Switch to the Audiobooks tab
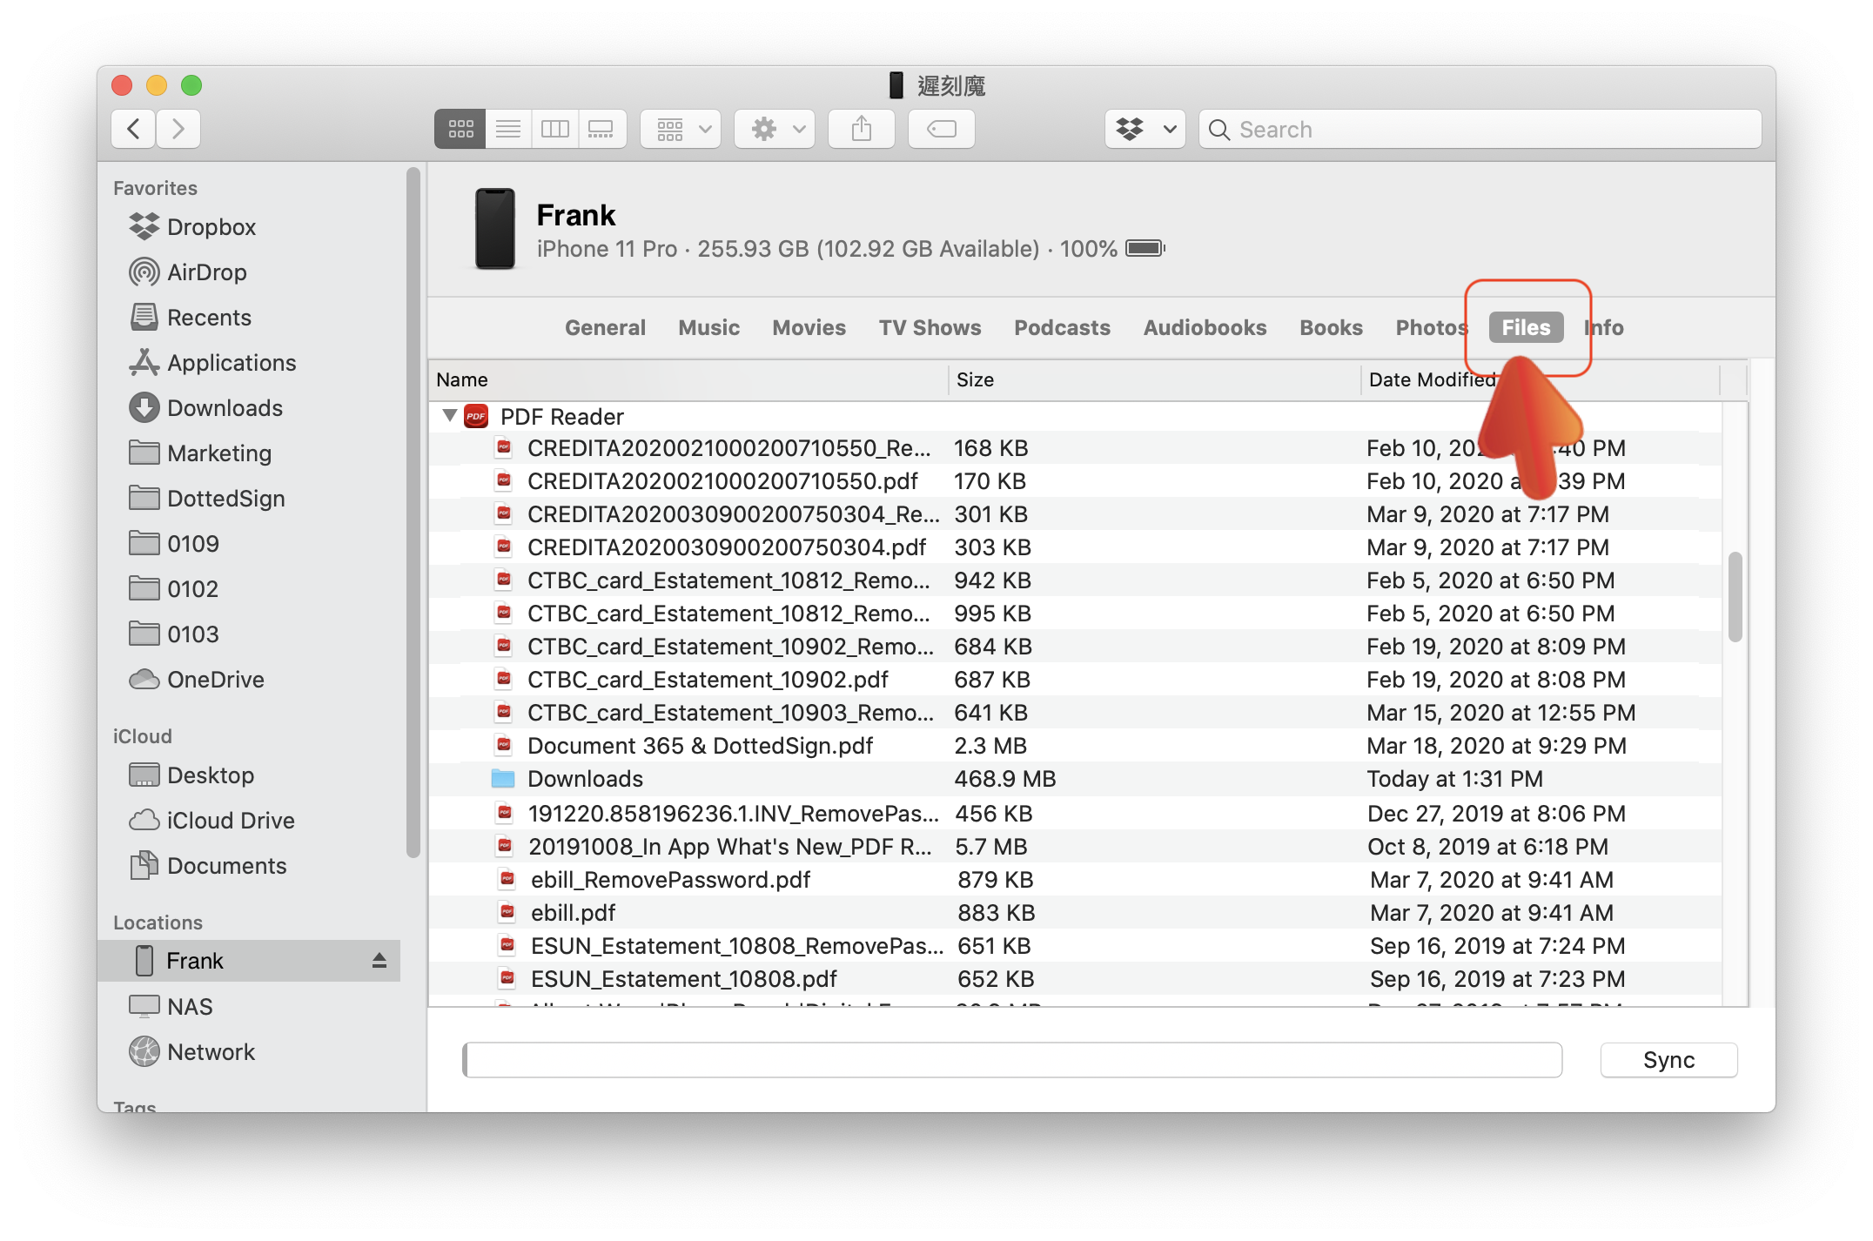The image size is (1873, 1241). pyautogui.click(x=1205, y=328)
